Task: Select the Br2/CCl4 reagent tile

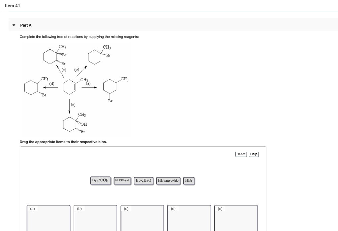Action: (100, 181)
